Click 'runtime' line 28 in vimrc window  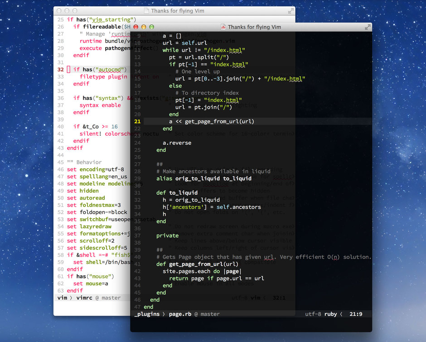[91, 41]
